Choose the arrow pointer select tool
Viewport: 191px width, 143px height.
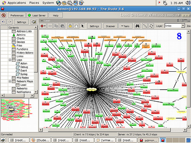click(83, 26)
